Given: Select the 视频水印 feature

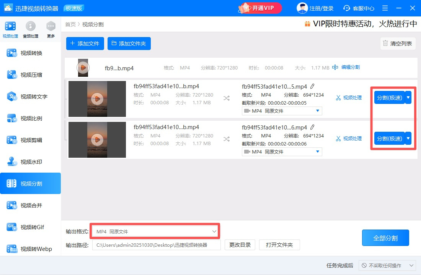Looking at the screenshot, I should pos(31,162).
